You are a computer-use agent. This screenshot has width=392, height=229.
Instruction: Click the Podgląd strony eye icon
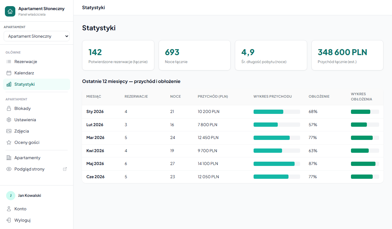9,169
